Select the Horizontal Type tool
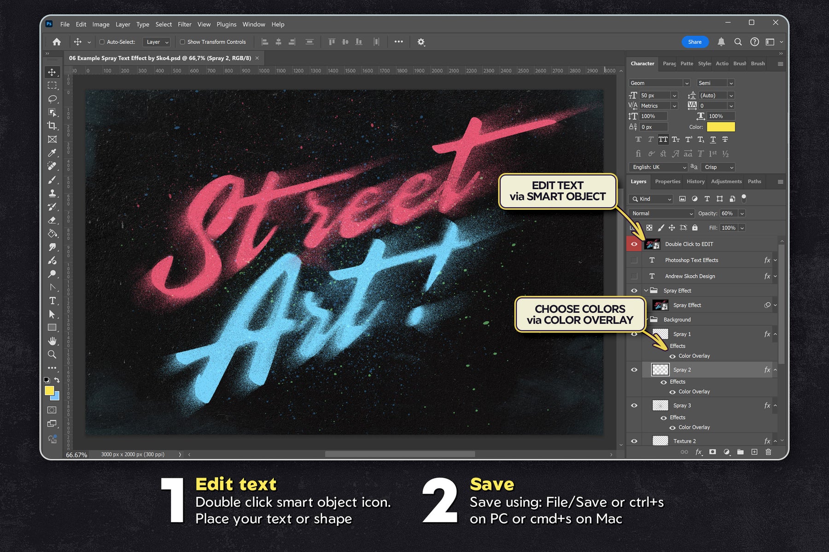The image size is (829, 552). (52, 301)
